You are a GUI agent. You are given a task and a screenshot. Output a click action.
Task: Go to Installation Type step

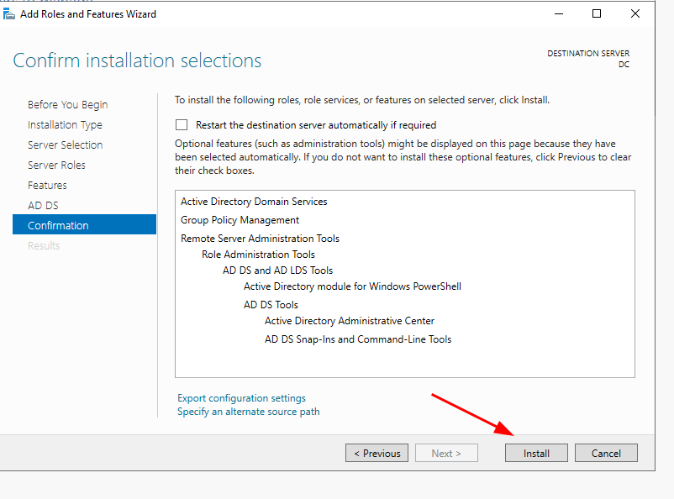click(x=65, y=124)
